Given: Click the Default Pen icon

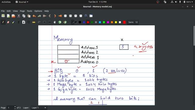Looking at the screenshot, I should [x=65, y=22].
